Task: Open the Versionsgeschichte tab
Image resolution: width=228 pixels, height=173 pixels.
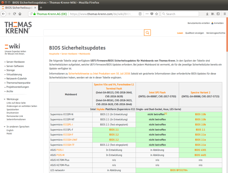Action: (x=216, y=33)
